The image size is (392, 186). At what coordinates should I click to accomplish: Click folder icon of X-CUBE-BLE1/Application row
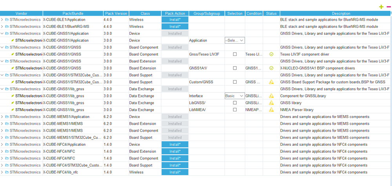click(x=7, y=20)
